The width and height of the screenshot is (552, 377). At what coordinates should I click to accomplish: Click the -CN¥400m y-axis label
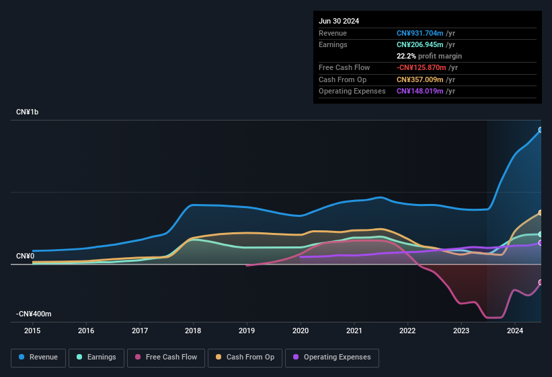pyautogui.click(x=34, y=314)
